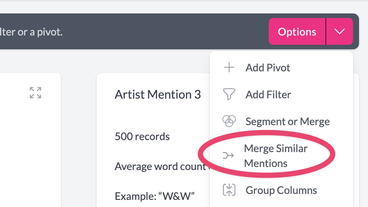
Task: Click the Average word count line
Action: click(x=160, y=166)
